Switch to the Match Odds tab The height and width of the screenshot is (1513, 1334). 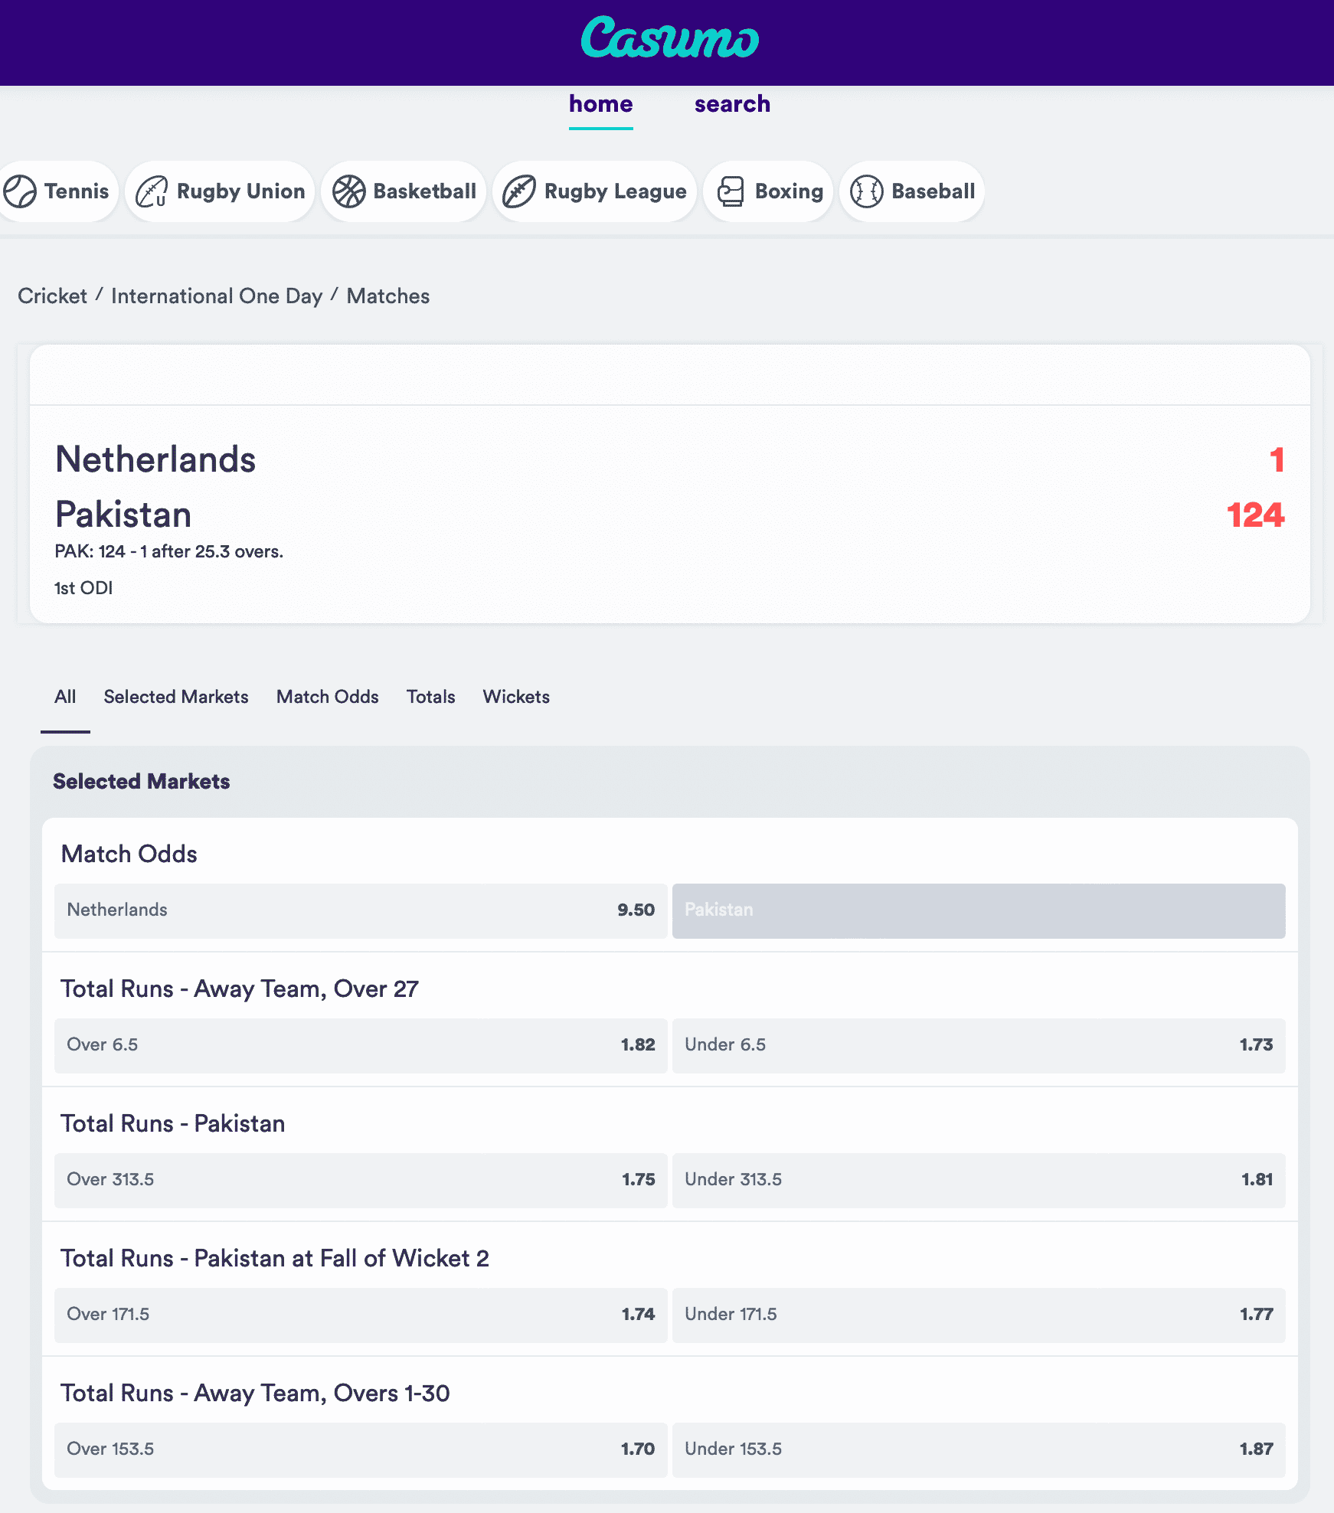click(x=328, y=697)
